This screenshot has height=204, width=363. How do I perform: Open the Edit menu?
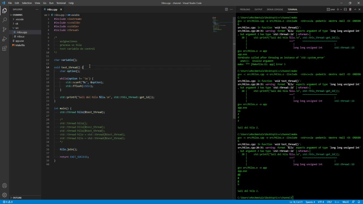coord(17,3)
